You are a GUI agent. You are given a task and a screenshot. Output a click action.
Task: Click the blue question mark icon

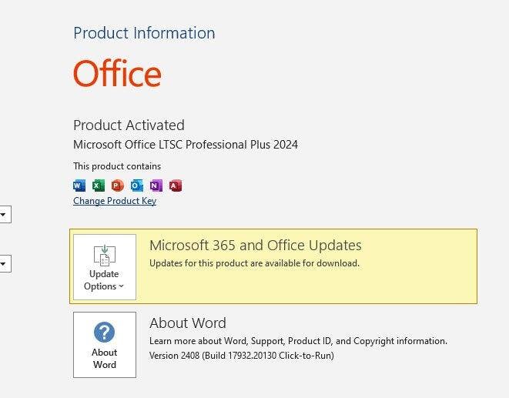tap(104, 332)
